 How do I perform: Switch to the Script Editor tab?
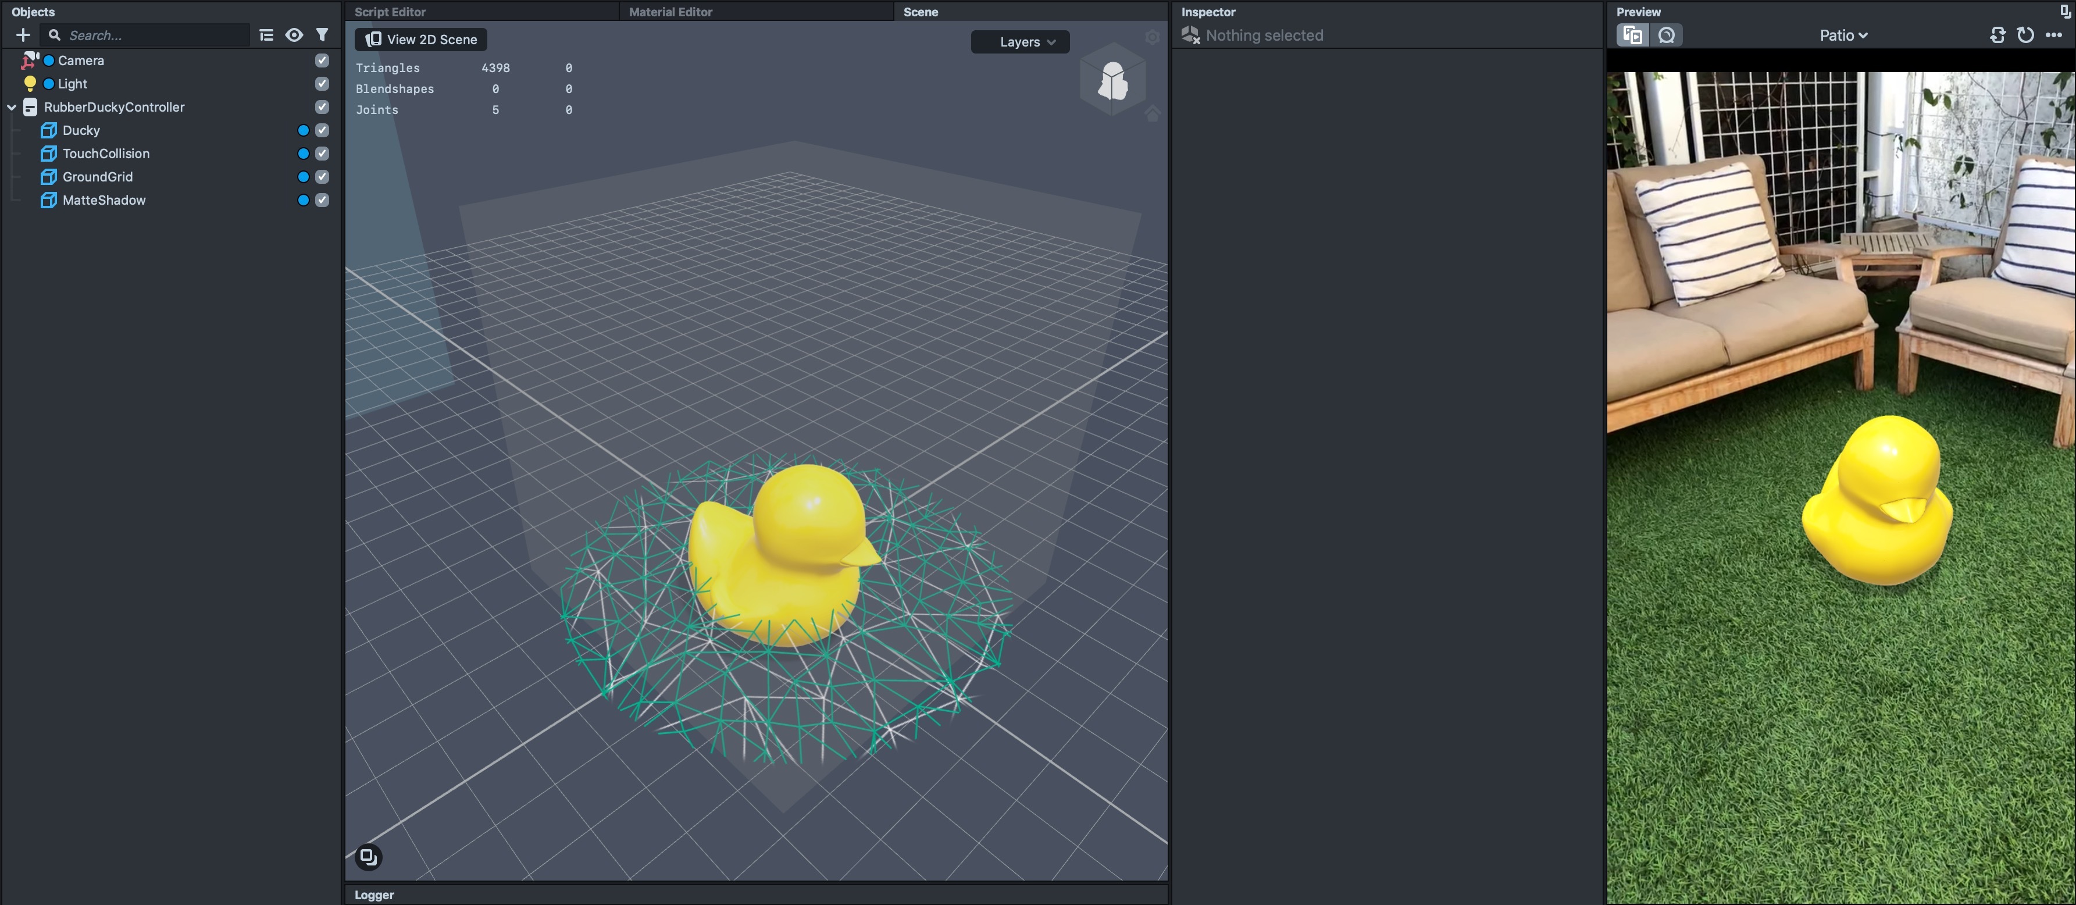point(390,12)
